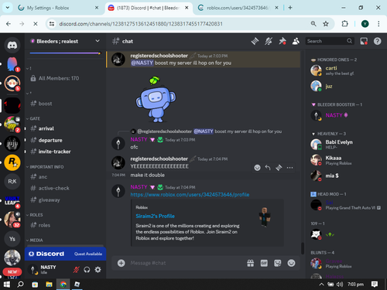Click the Search box in Discord
The image size is (387, 290).
pyautogui.click(x=329, y=41)
